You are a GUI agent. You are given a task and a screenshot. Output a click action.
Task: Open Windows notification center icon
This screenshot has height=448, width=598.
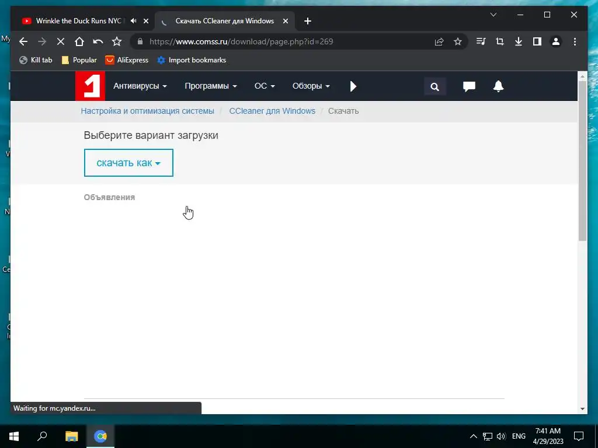(x=579, y=436)
